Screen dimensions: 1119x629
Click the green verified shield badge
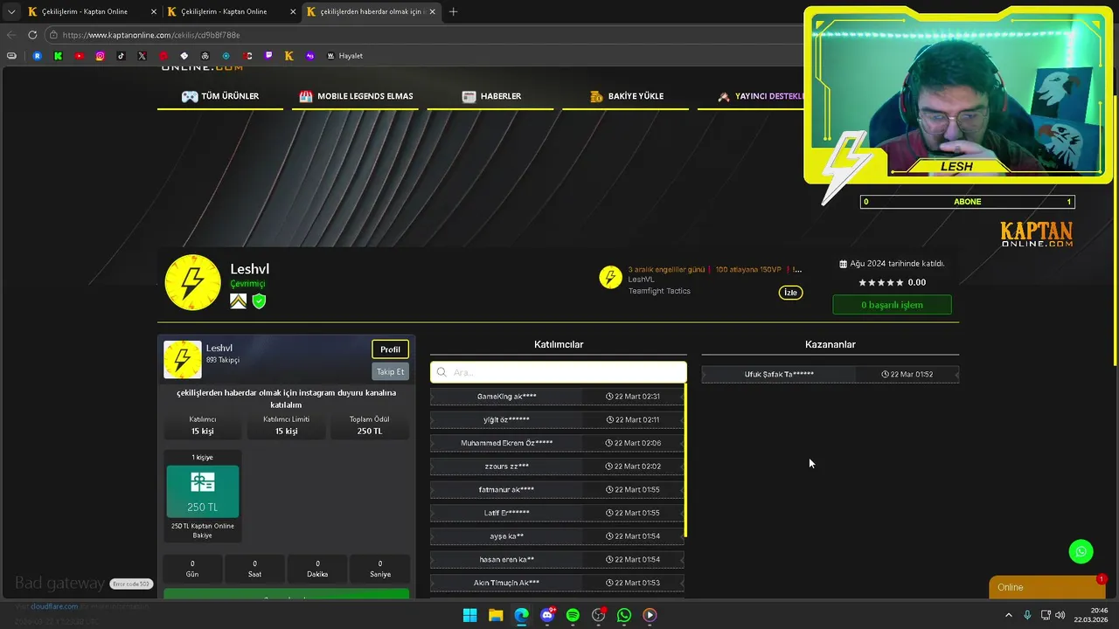point(259,301)
